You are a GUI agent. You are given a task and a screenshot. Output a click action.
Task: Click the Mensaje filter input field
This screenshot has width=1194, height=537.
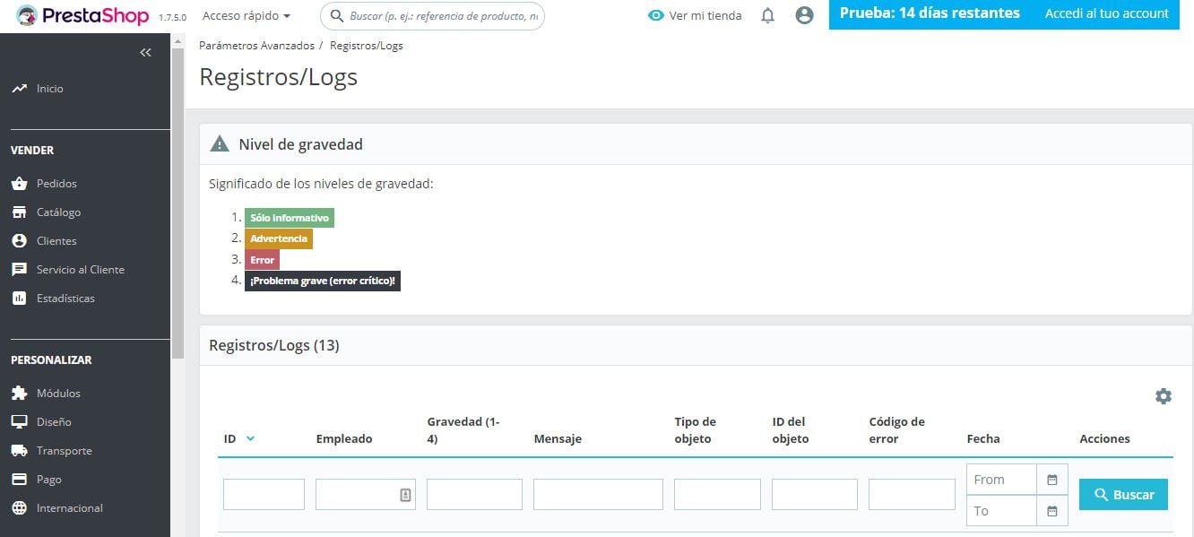tap(598, 494)
